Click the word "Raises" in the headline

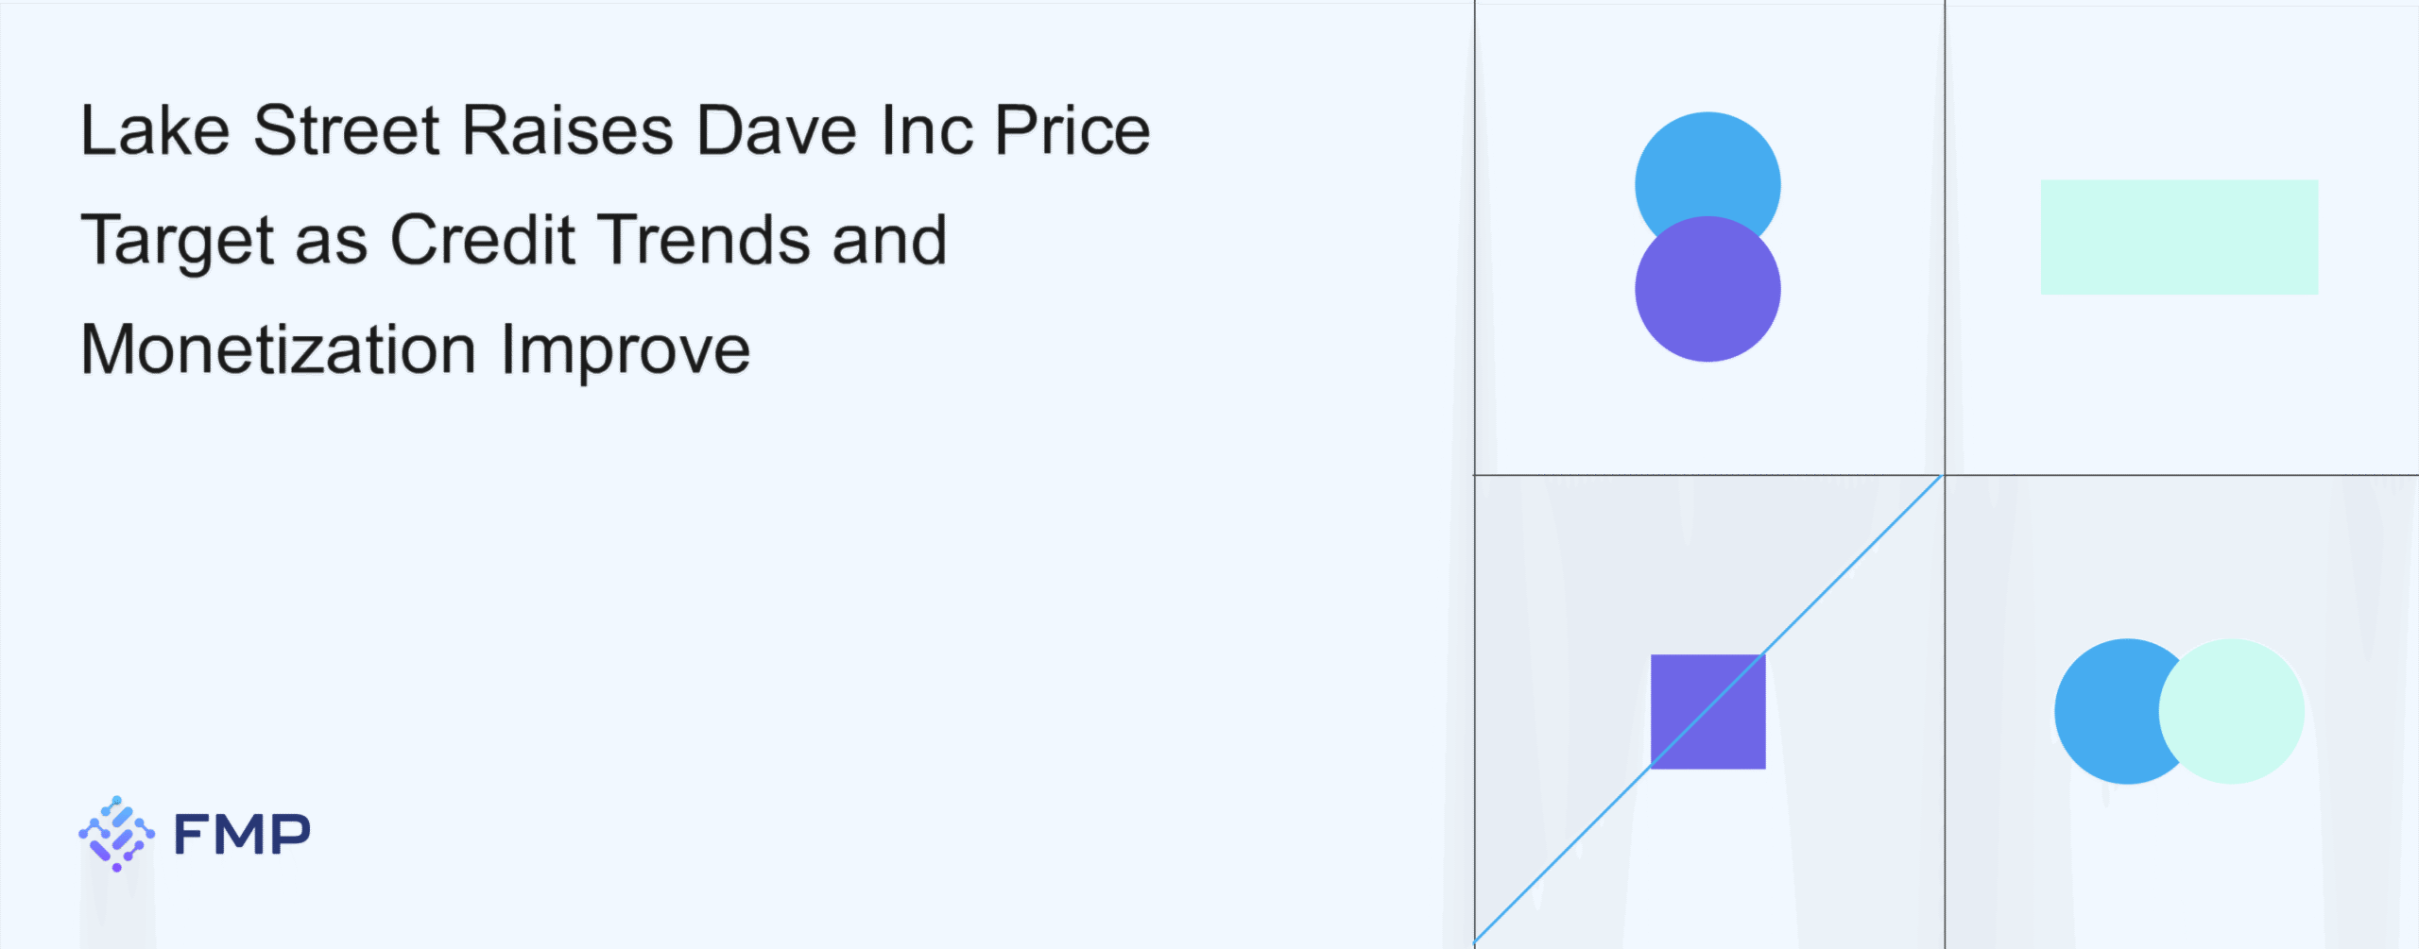(568, 130)
